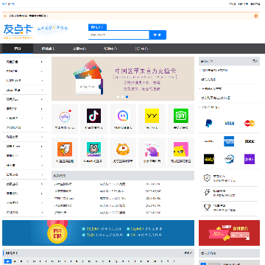Open the red coupon promo banner
This screenshot has width=265, height=265.
tap(229, 233)
